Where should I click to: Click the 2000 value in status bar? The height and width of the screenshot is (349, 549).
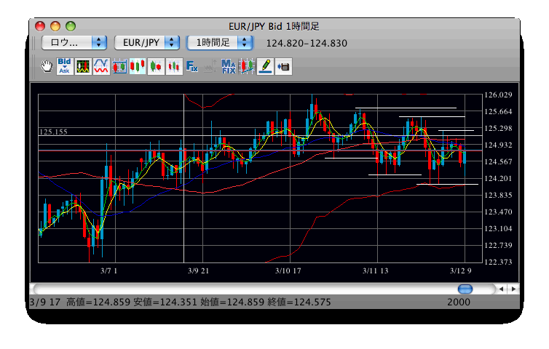pos(459,302)
